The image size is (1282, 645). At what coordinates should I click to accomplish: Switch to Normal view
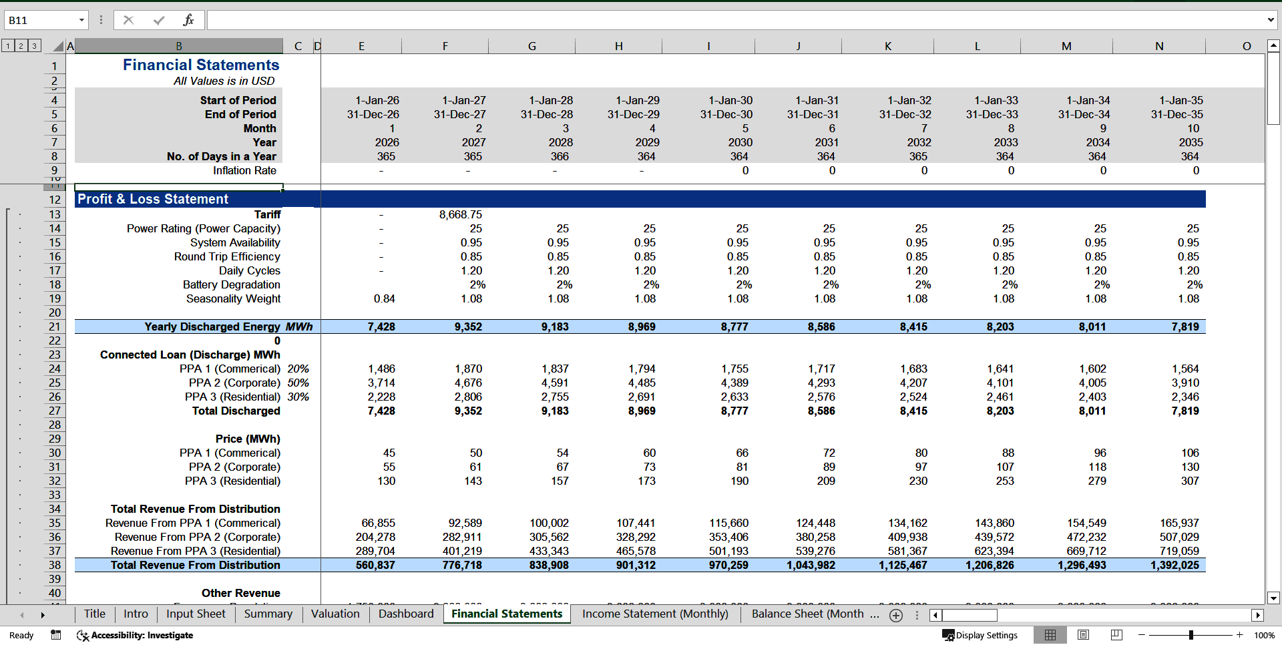[x=1050, y=635]
